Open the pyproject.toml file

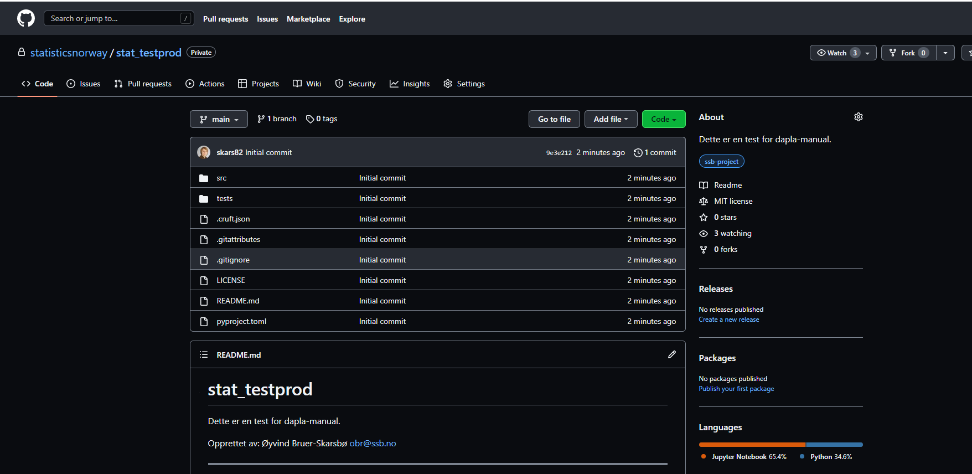(x=241, y=322)
